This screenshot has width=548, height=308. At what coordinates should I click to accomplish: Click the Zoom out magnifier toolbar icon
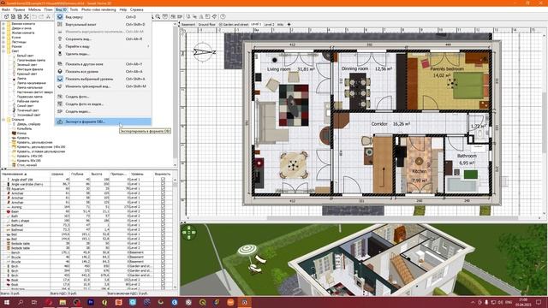[x=158, y=16]
